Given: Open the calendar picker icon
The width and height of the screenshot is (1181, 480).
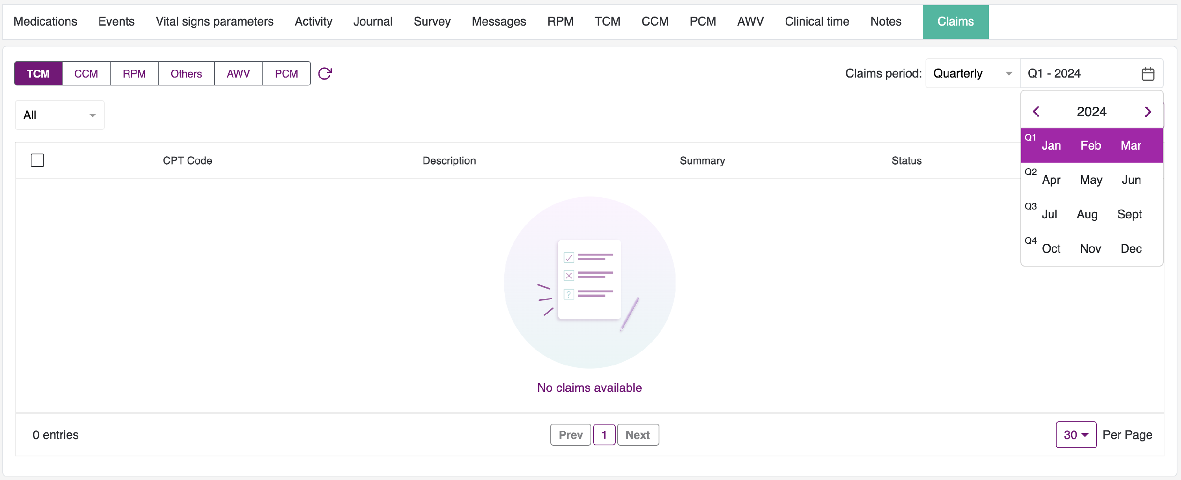Looking at the screenshot, I should (x=1148, y=73).
